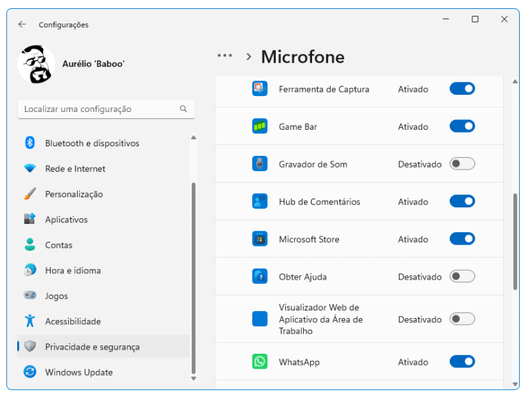Screen dimensions: 528x397
Task: Maximize the Configurações window
Action: pyautogui.click(x=475, y=19)
